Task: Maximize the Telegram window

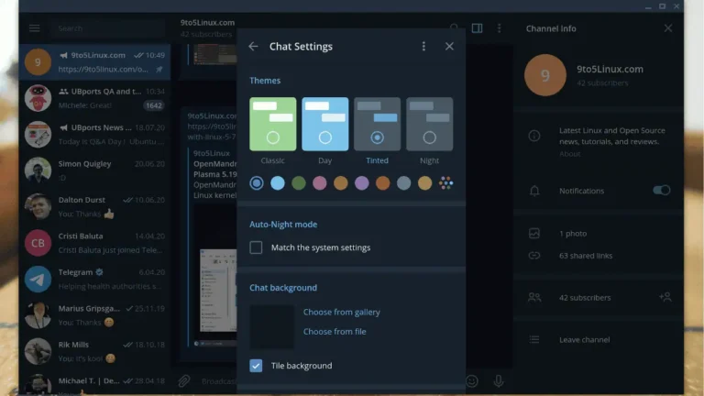Action: (x=662, y=6)
